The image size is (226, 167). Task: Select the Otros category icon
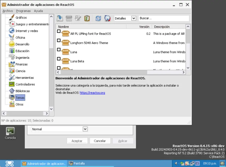click(12, 104)
